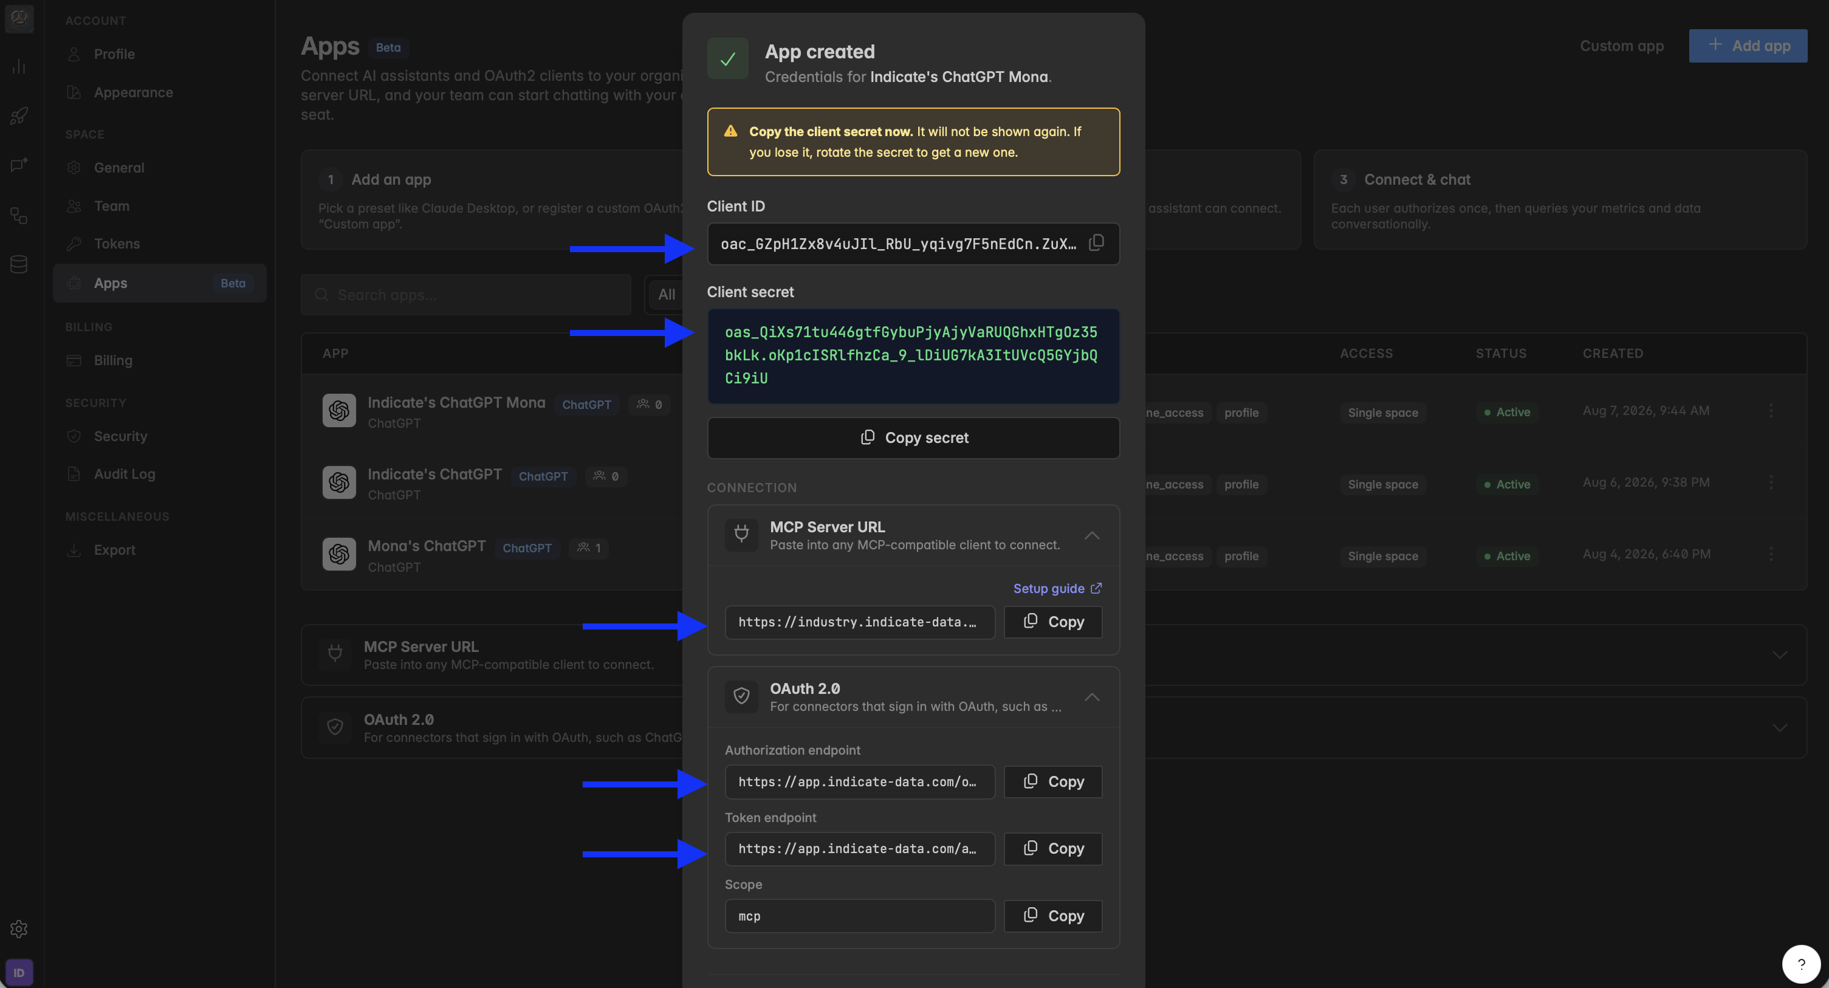The height and width of the screenshot is (988, 1829).
Task: Click the user count badge on Mona's ChatGPT
Action: [x=589, y=547]
